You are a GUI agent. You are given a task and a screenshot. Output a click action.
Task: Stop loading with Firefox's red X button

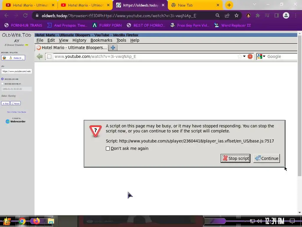(250, 56)
